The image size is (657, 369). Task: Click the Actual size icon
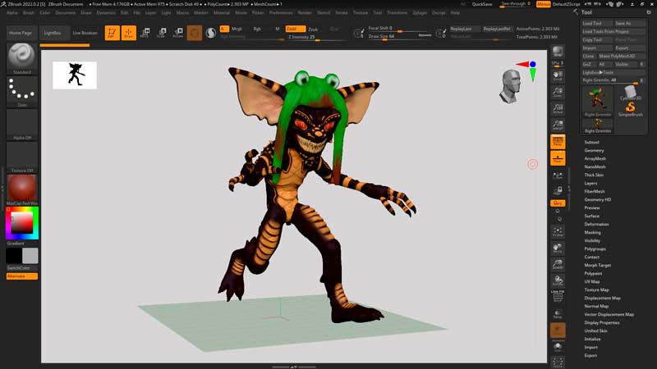click(x=558, y=108)
